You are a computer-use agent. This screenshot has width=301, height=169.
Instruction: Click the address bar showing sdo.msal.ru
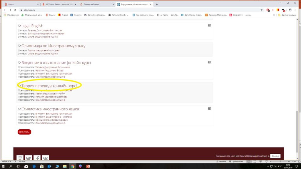point(118,10)
